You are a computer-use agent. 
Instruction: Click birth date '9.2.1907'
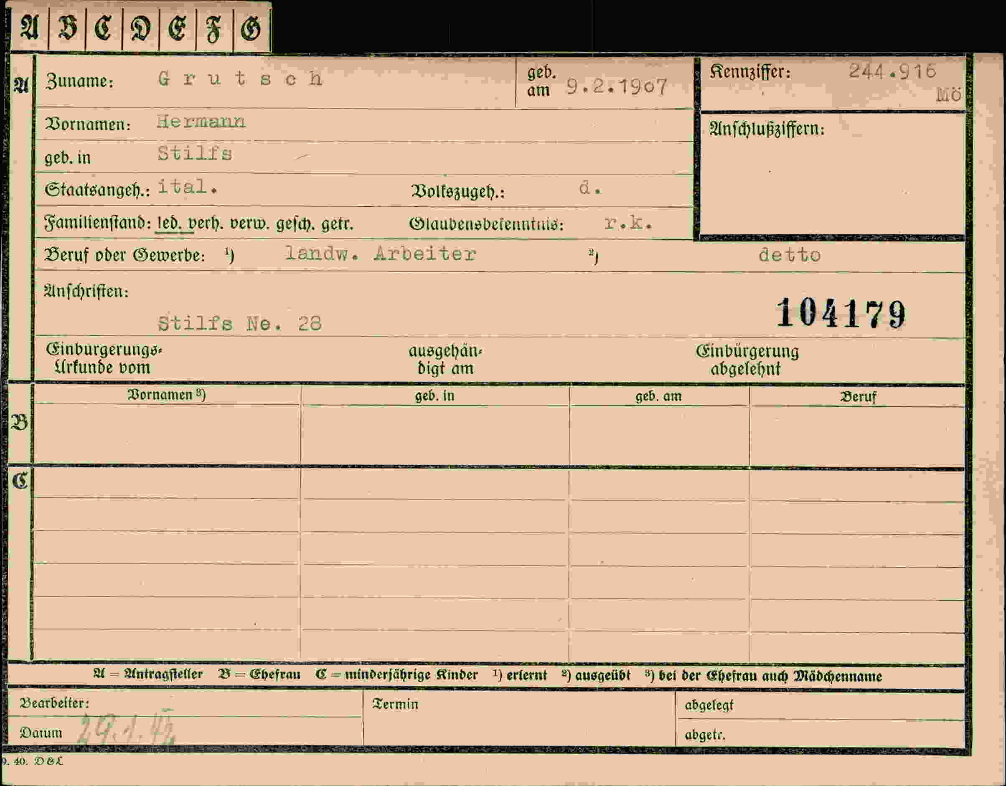coord(617,86)
